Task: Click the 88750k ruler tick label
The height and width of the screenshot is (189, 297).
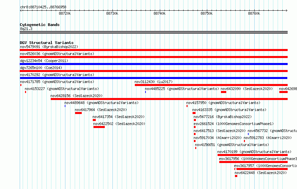Action: pyautogui.click(x=207, y=13)
